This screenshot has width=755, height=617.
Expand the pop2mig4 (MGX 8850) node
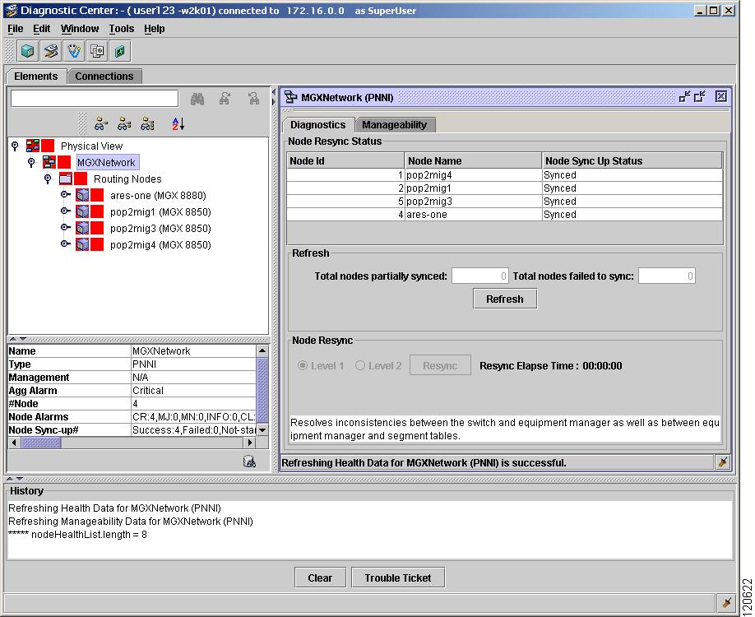pyautogui.click(x=66, y=244)
